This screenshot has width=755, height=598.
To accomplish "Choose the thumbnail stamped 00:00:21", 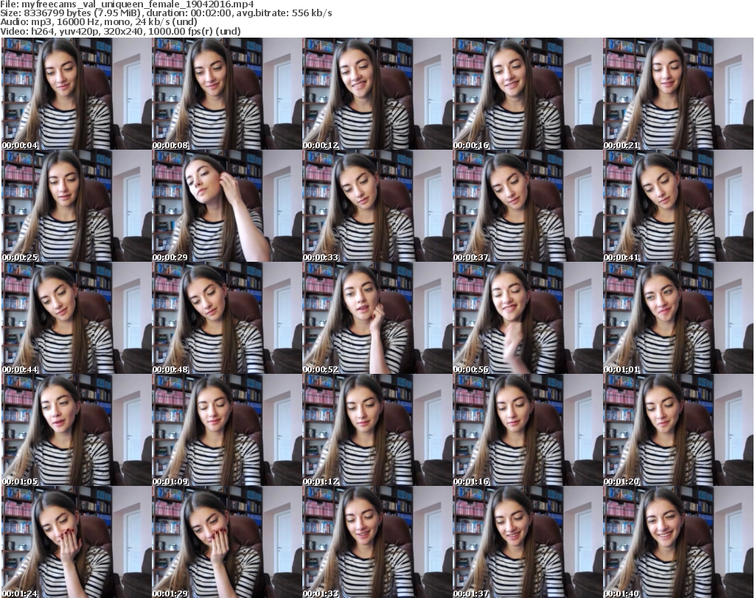I will click(678, 94).
